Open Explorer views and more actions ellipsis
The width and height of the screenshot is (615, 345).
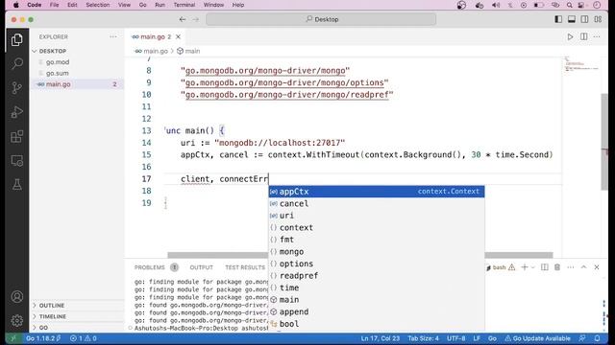(113, 36)
